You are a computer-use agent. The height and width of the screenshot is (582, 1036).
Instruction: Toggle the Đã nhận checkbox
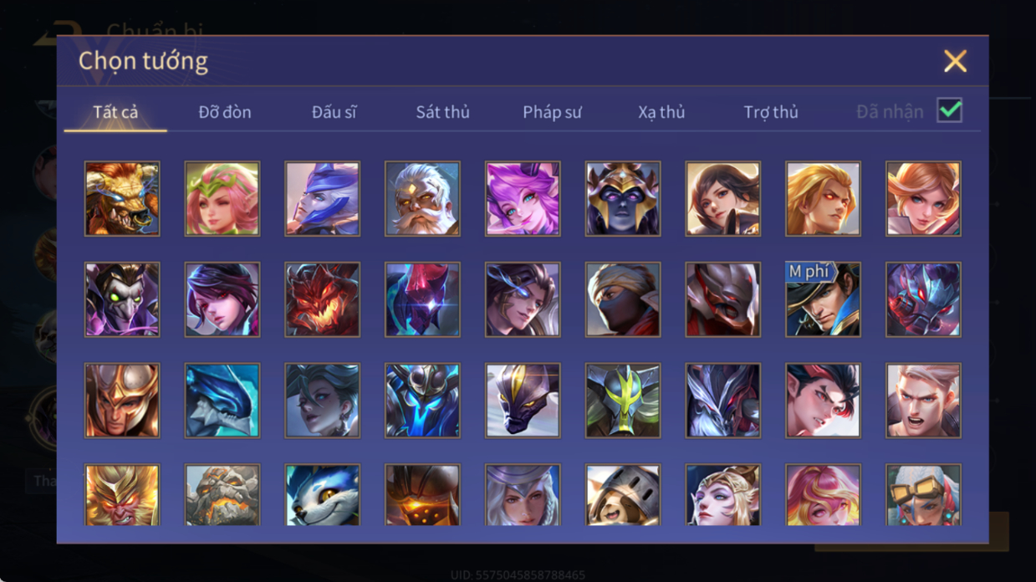(949, 110)
